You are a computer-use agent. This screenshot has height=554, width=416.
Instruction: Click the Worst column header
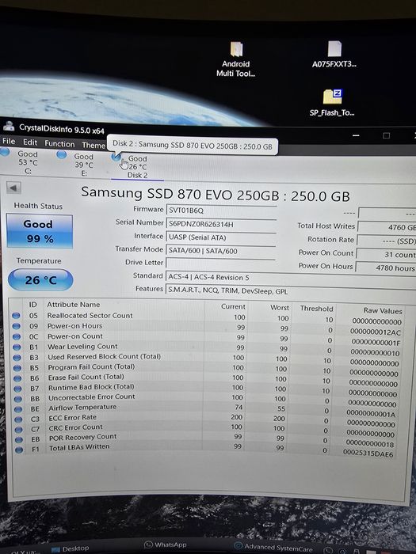pos(280,308)
